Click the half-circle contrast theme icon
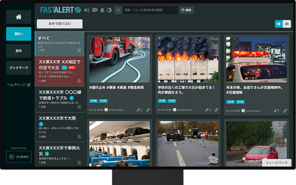This screenshot has height=185, width=296. pyautogui.click(x=109, y=10)
